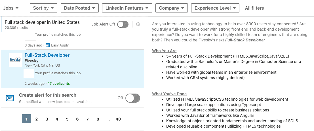314x131 pixels.
Task: Toggle the Job Alert switch on
Action: (x=123, y=24)
